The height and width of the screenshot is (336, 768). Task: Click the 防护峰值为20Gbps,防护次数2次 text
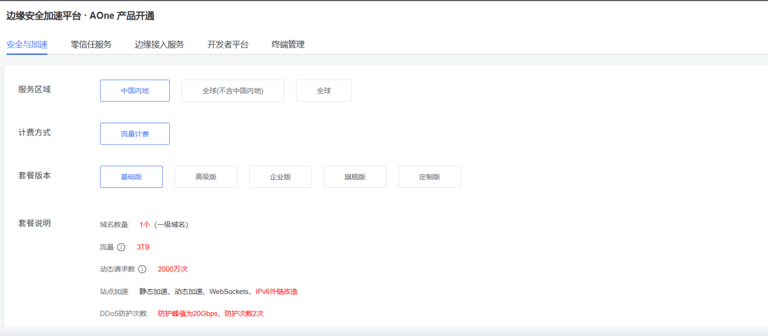coord(211,314)
